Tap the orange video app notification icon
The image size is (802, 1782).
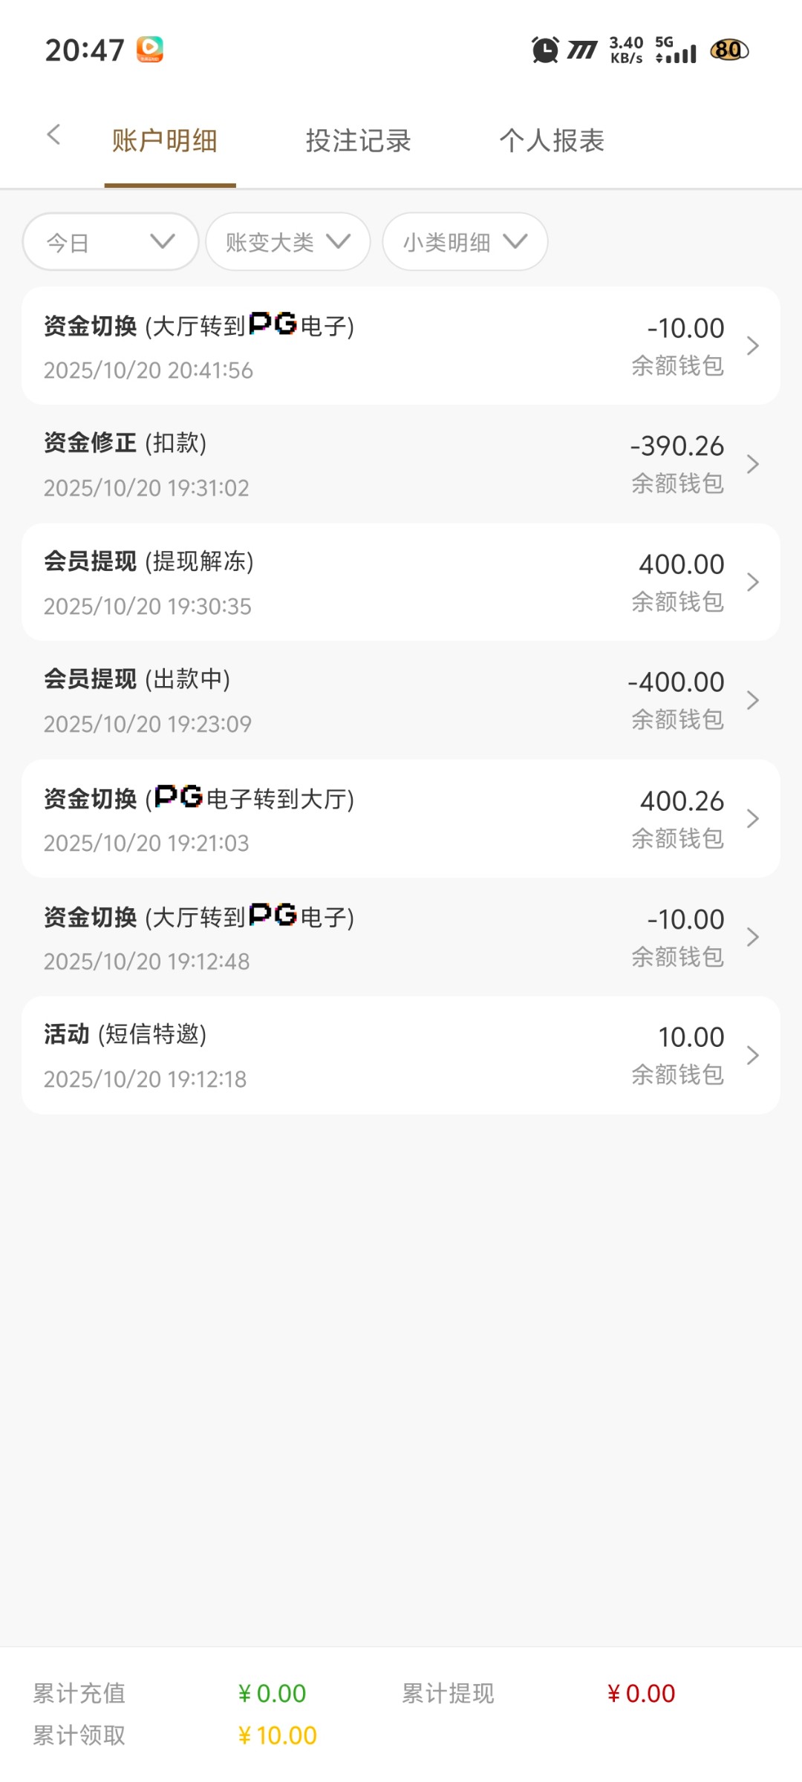click(149, 50)
